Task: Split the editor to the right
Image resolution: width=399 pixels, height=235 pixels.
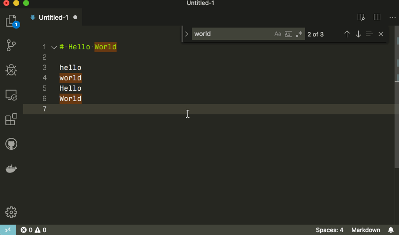Action: click(377, 17)
